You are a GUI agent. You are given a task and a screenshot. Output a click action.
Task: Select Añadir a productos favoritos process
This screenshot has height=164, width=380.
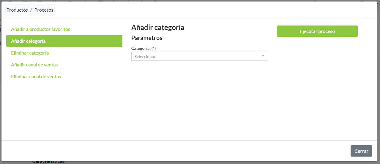40,29
